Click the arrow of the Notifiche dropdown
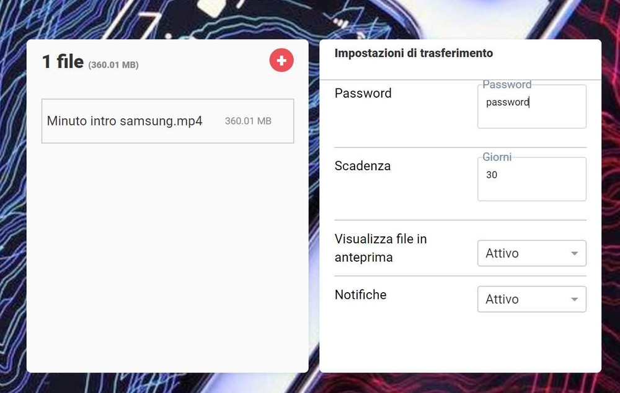620x393 pixels. (575, 299)
